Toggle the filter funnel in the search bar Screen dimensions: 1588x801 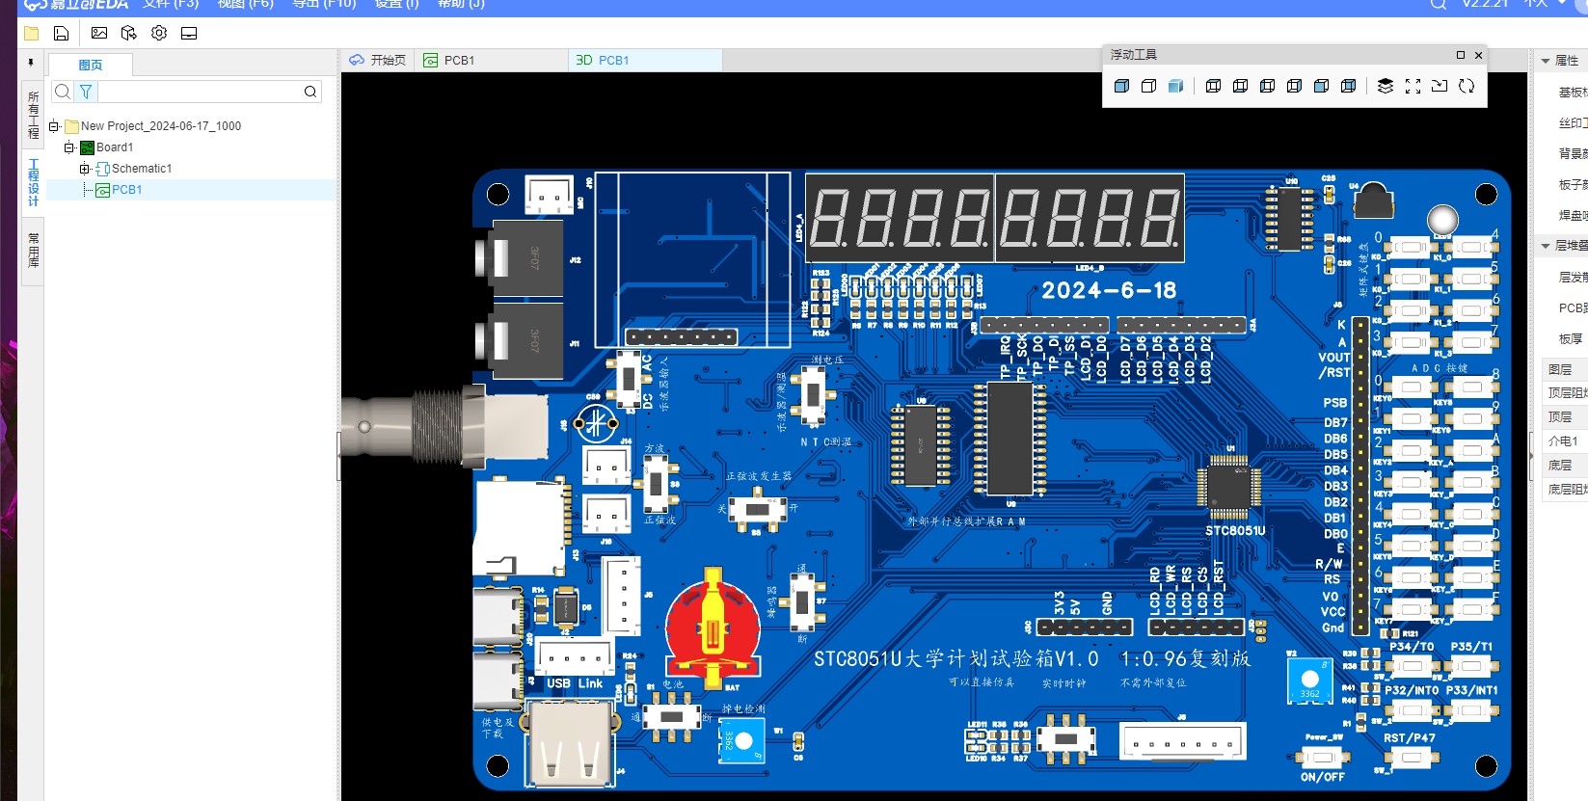pyautogui.click(x=86, y=92)
